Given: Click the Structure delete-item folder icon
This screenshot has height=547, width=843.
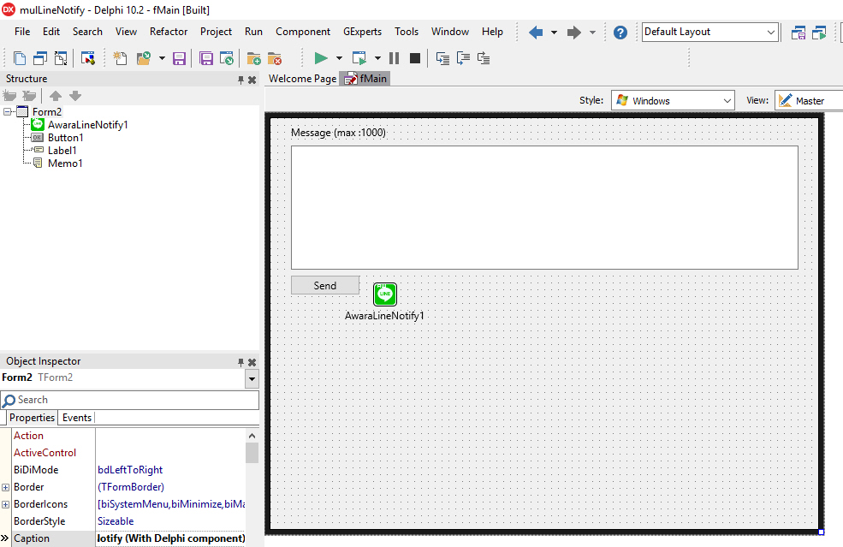Looking at the screenshot, I should pos(29,96).
